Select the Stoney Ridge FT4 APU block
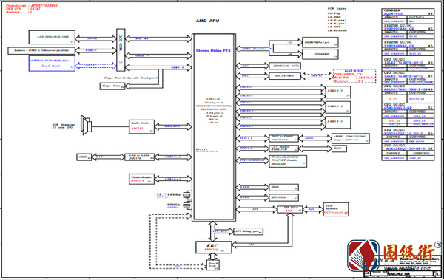444x280 pixels. [214, 127]
